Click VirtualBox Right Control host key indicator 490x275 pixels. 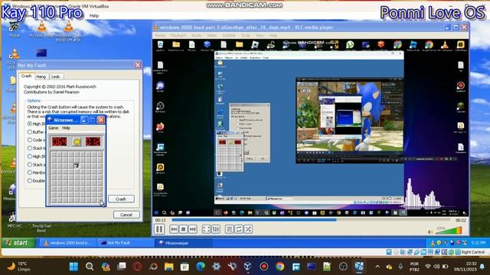(x=473, y=252)
